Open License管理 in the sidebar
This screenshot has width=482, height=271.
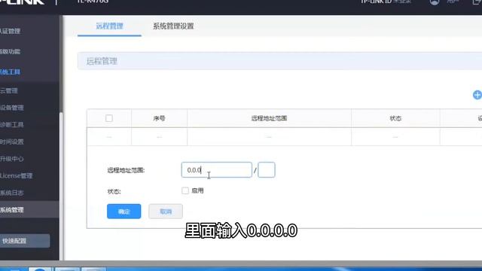[17, 175]
